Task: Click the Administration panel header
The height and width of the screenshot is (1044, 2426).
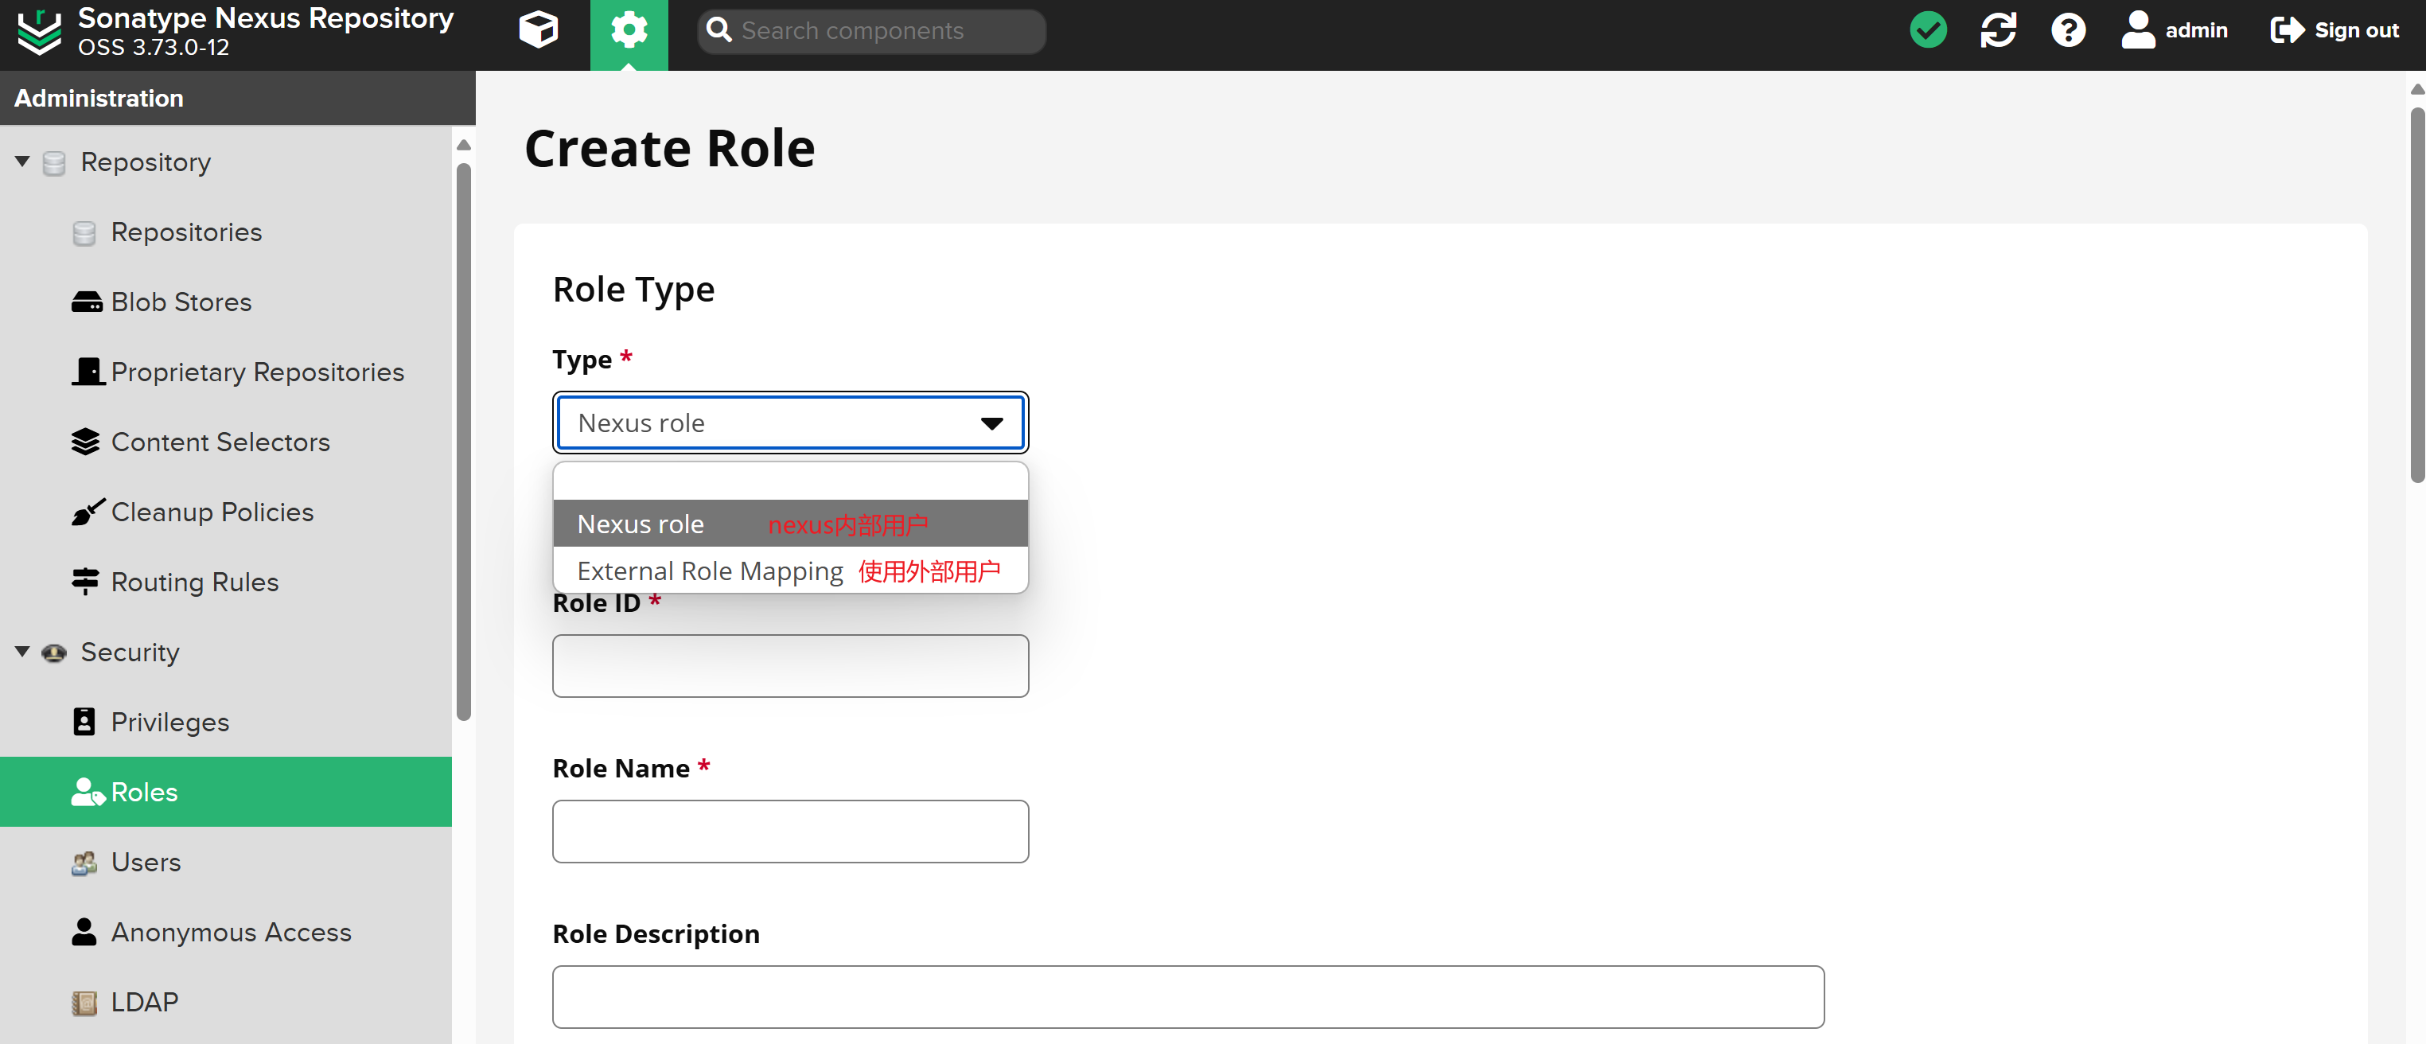Action: (x=237, y=98)
